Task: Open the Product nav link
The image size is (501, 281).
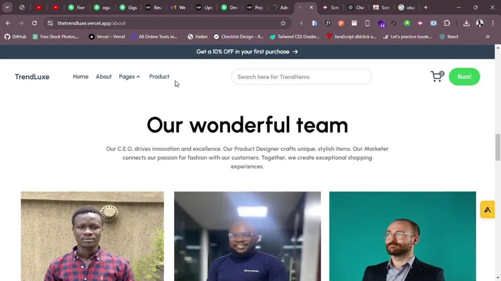Action: [159, 77]
